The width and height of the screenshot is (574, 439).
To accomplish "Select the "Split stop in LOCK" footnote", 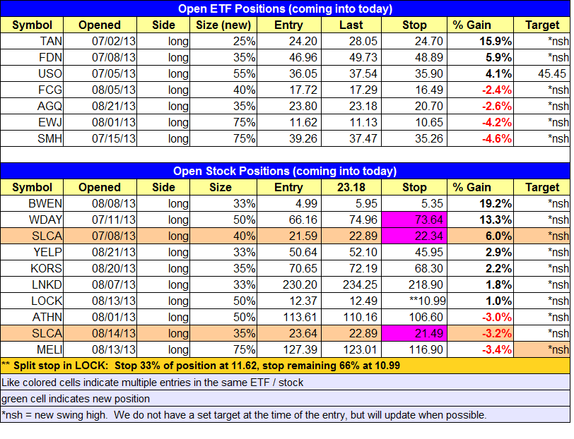I will pos(285,366).
